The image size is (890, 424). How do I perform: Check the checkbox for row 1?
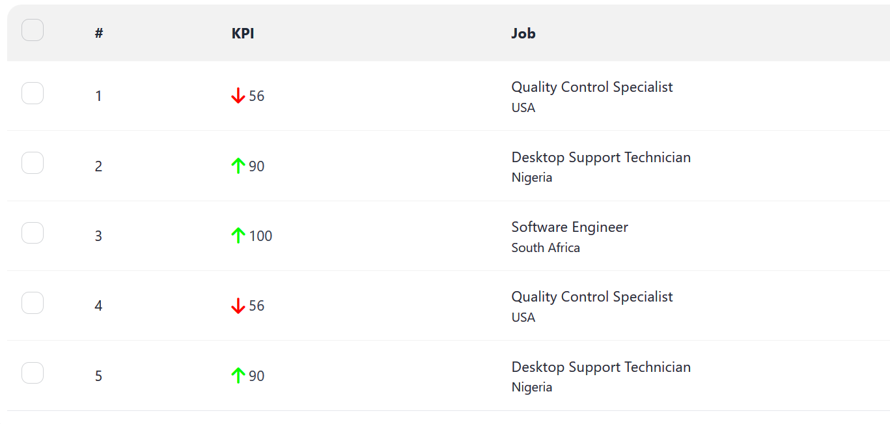pos(33,94)
